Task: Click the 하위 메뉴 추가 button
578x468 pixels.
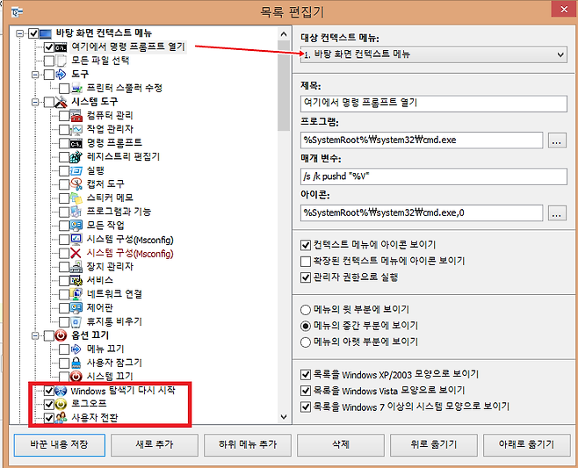Action: click(247, 444)
